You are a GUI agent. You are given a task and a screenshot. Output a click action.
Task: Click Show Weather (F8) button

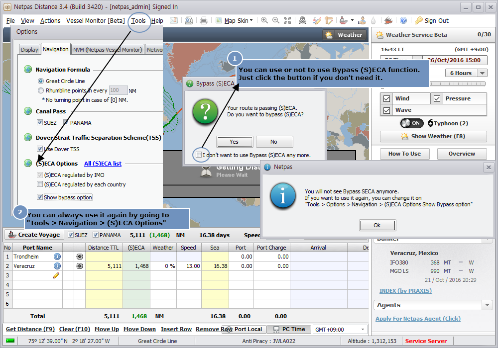pos(433,136)
